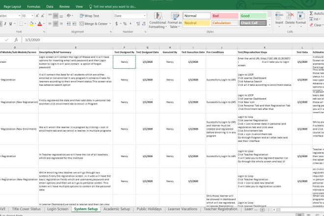
Task: Switch to Academic Setup sheet tab
Action: tap(117, 209)
